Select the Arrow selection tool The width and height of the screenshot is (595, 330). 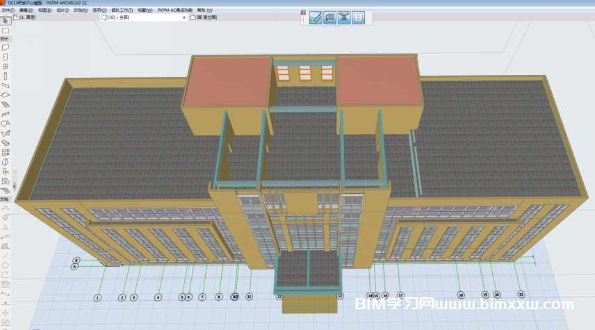5,22
